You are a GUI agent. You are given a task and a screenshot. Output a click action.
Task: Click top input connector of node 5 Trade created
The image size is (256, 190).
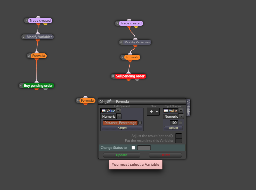tap(129, 20)
